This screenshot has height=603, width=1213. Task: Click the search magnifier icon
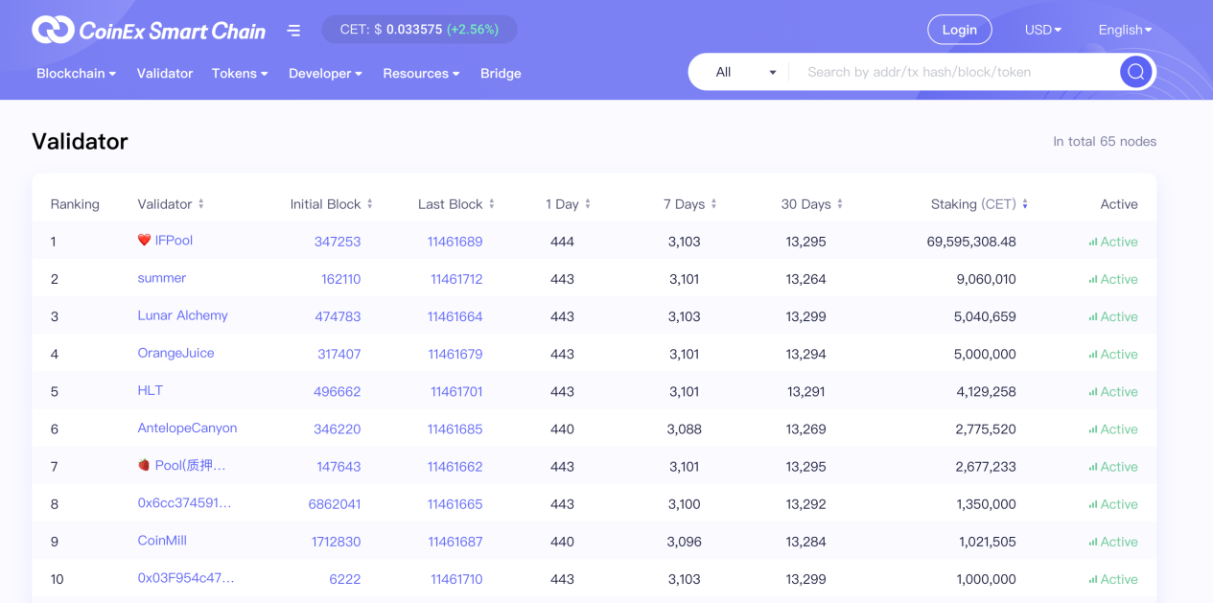1135,71
